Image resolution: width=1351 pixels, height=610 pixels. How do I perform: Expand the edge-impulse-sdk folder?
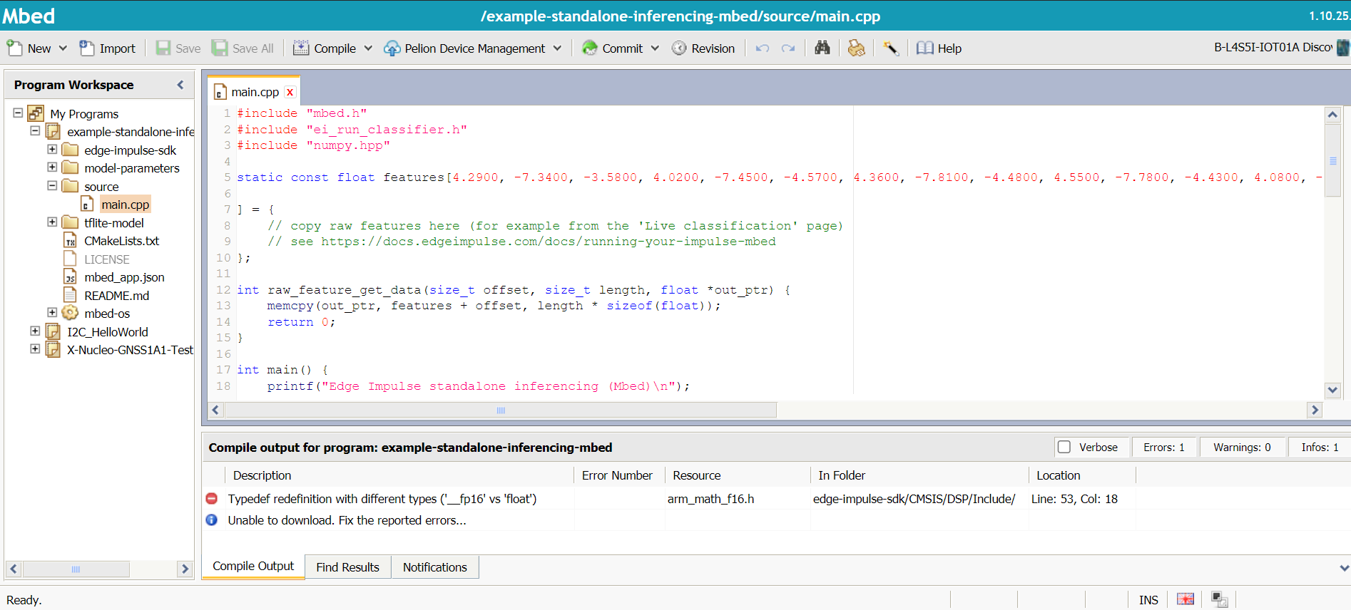pos(52,150)
